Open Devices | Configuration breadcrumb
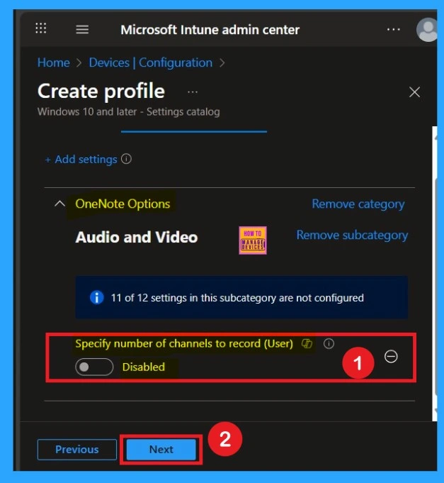 [x=151, y=63]
